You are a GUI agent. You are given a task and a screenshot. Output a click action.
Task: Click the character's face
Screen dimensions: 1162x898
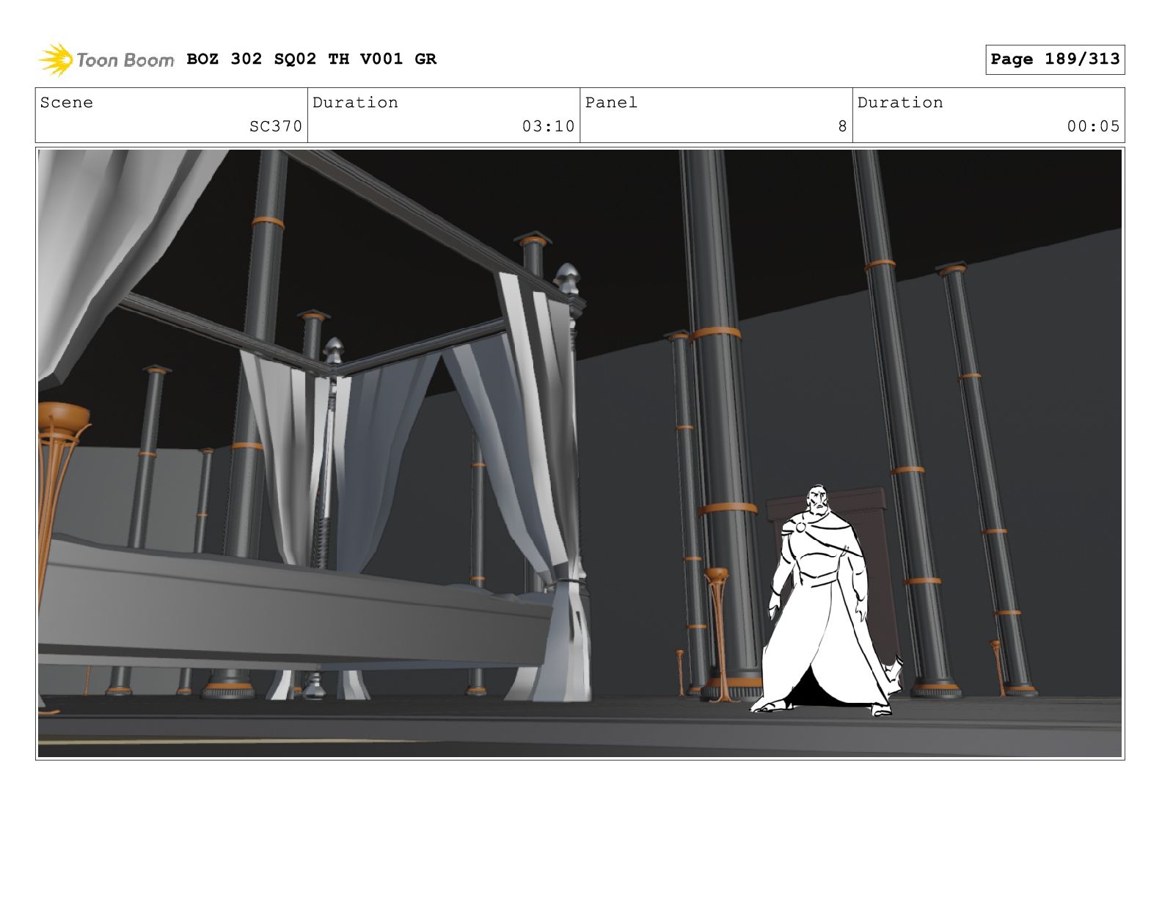(816, 501)
